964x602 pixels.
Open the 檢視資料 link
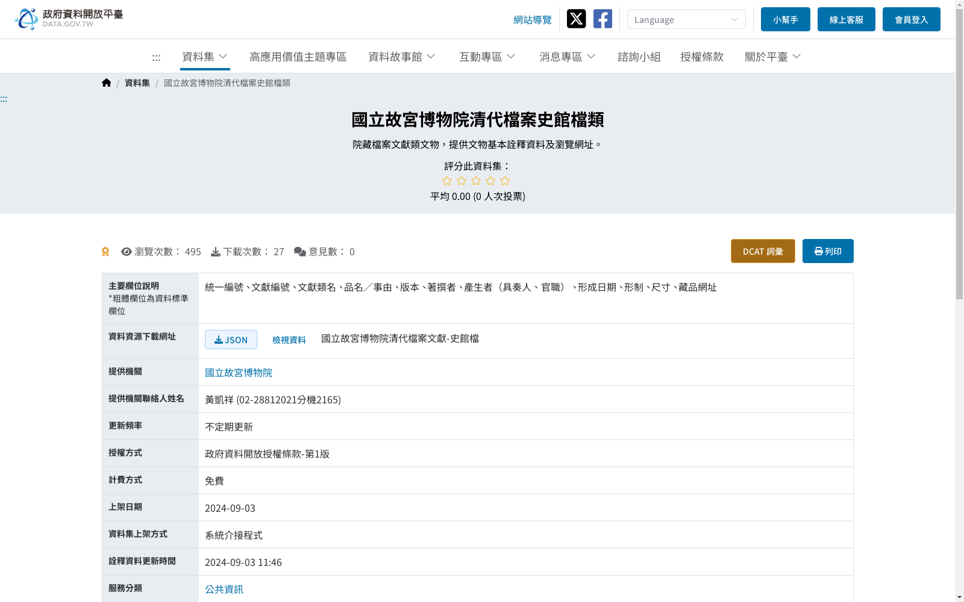coord(289,340)
